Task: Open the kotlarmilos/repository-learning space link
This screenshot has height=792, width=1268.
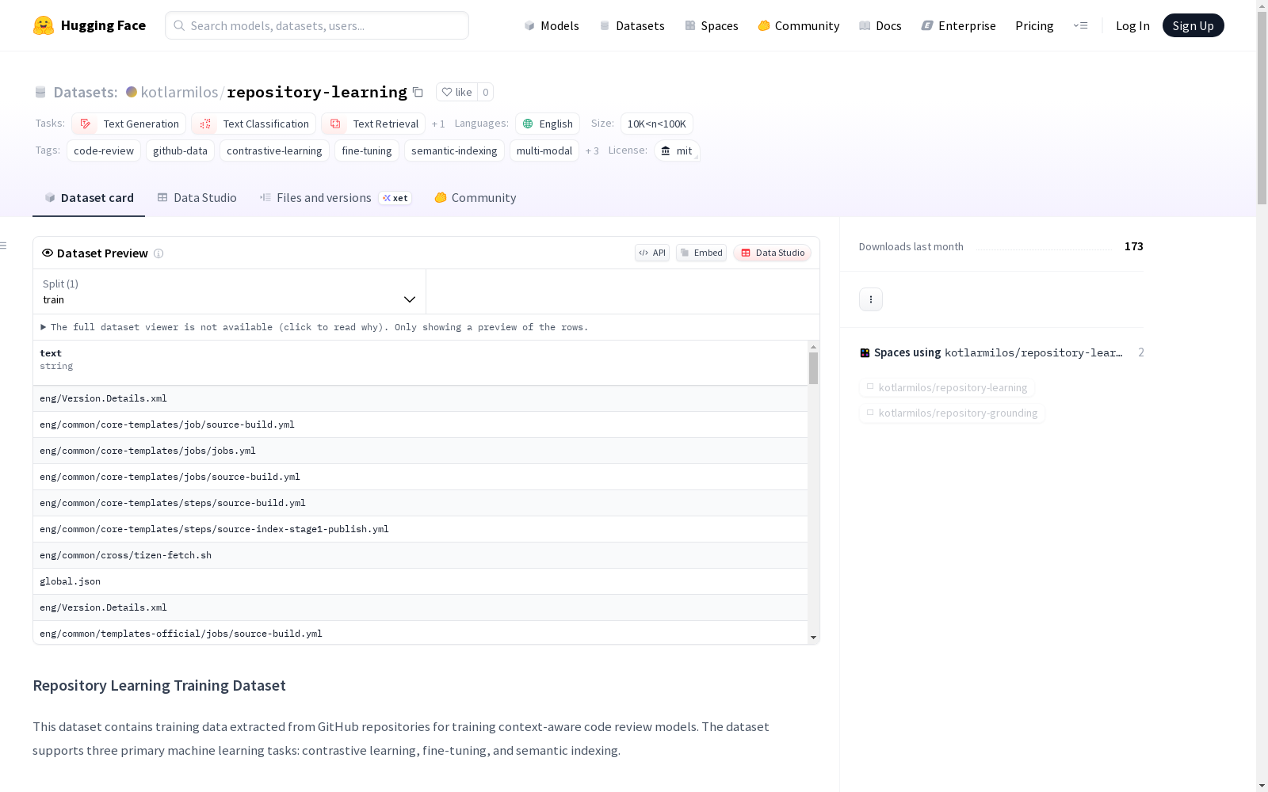Action: click(947, 387)
